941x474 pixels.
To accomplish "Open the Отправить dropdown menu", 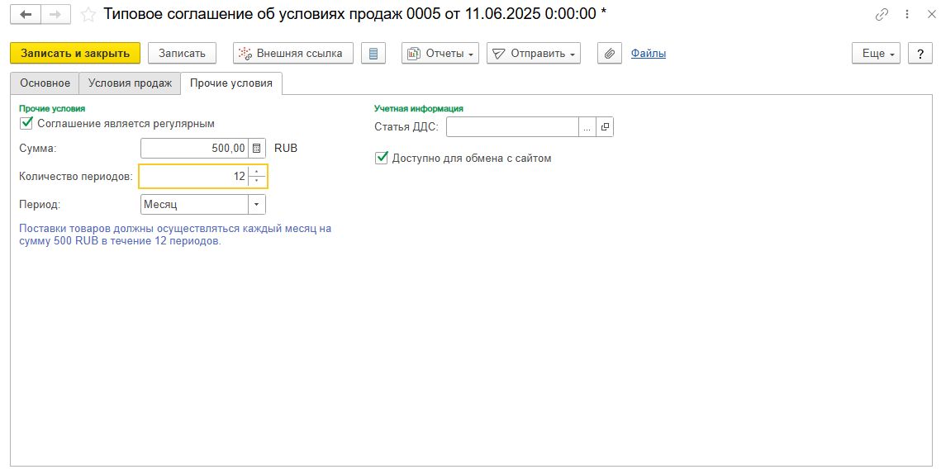I will (x=534, y=54).
